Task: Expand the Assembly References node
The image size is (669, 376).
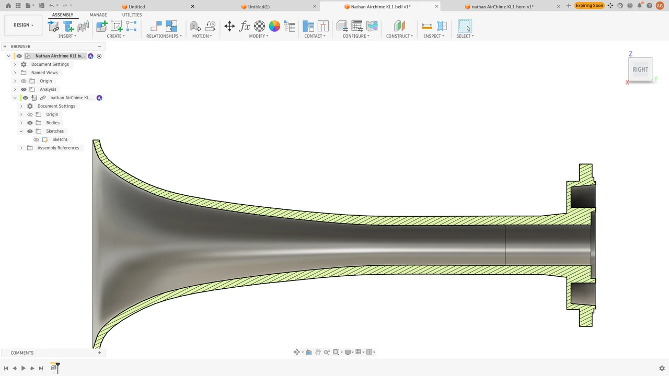Action: tap(21, 148)
